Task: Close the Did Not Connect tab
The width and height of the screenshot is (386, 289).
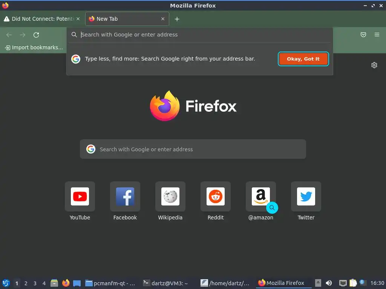Action: point(78,19)
